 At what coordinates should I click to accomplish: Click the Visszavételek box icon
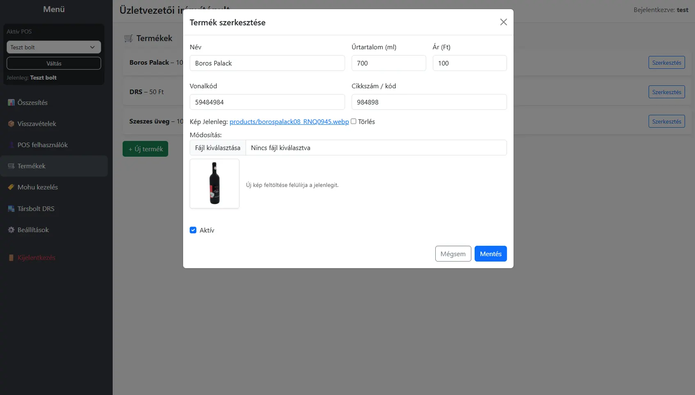coord(11,124)
